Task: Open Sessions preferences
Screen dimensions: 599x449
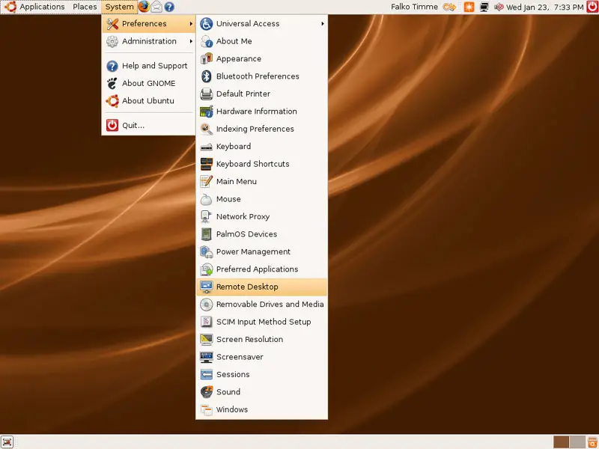Action: (261, 375)
